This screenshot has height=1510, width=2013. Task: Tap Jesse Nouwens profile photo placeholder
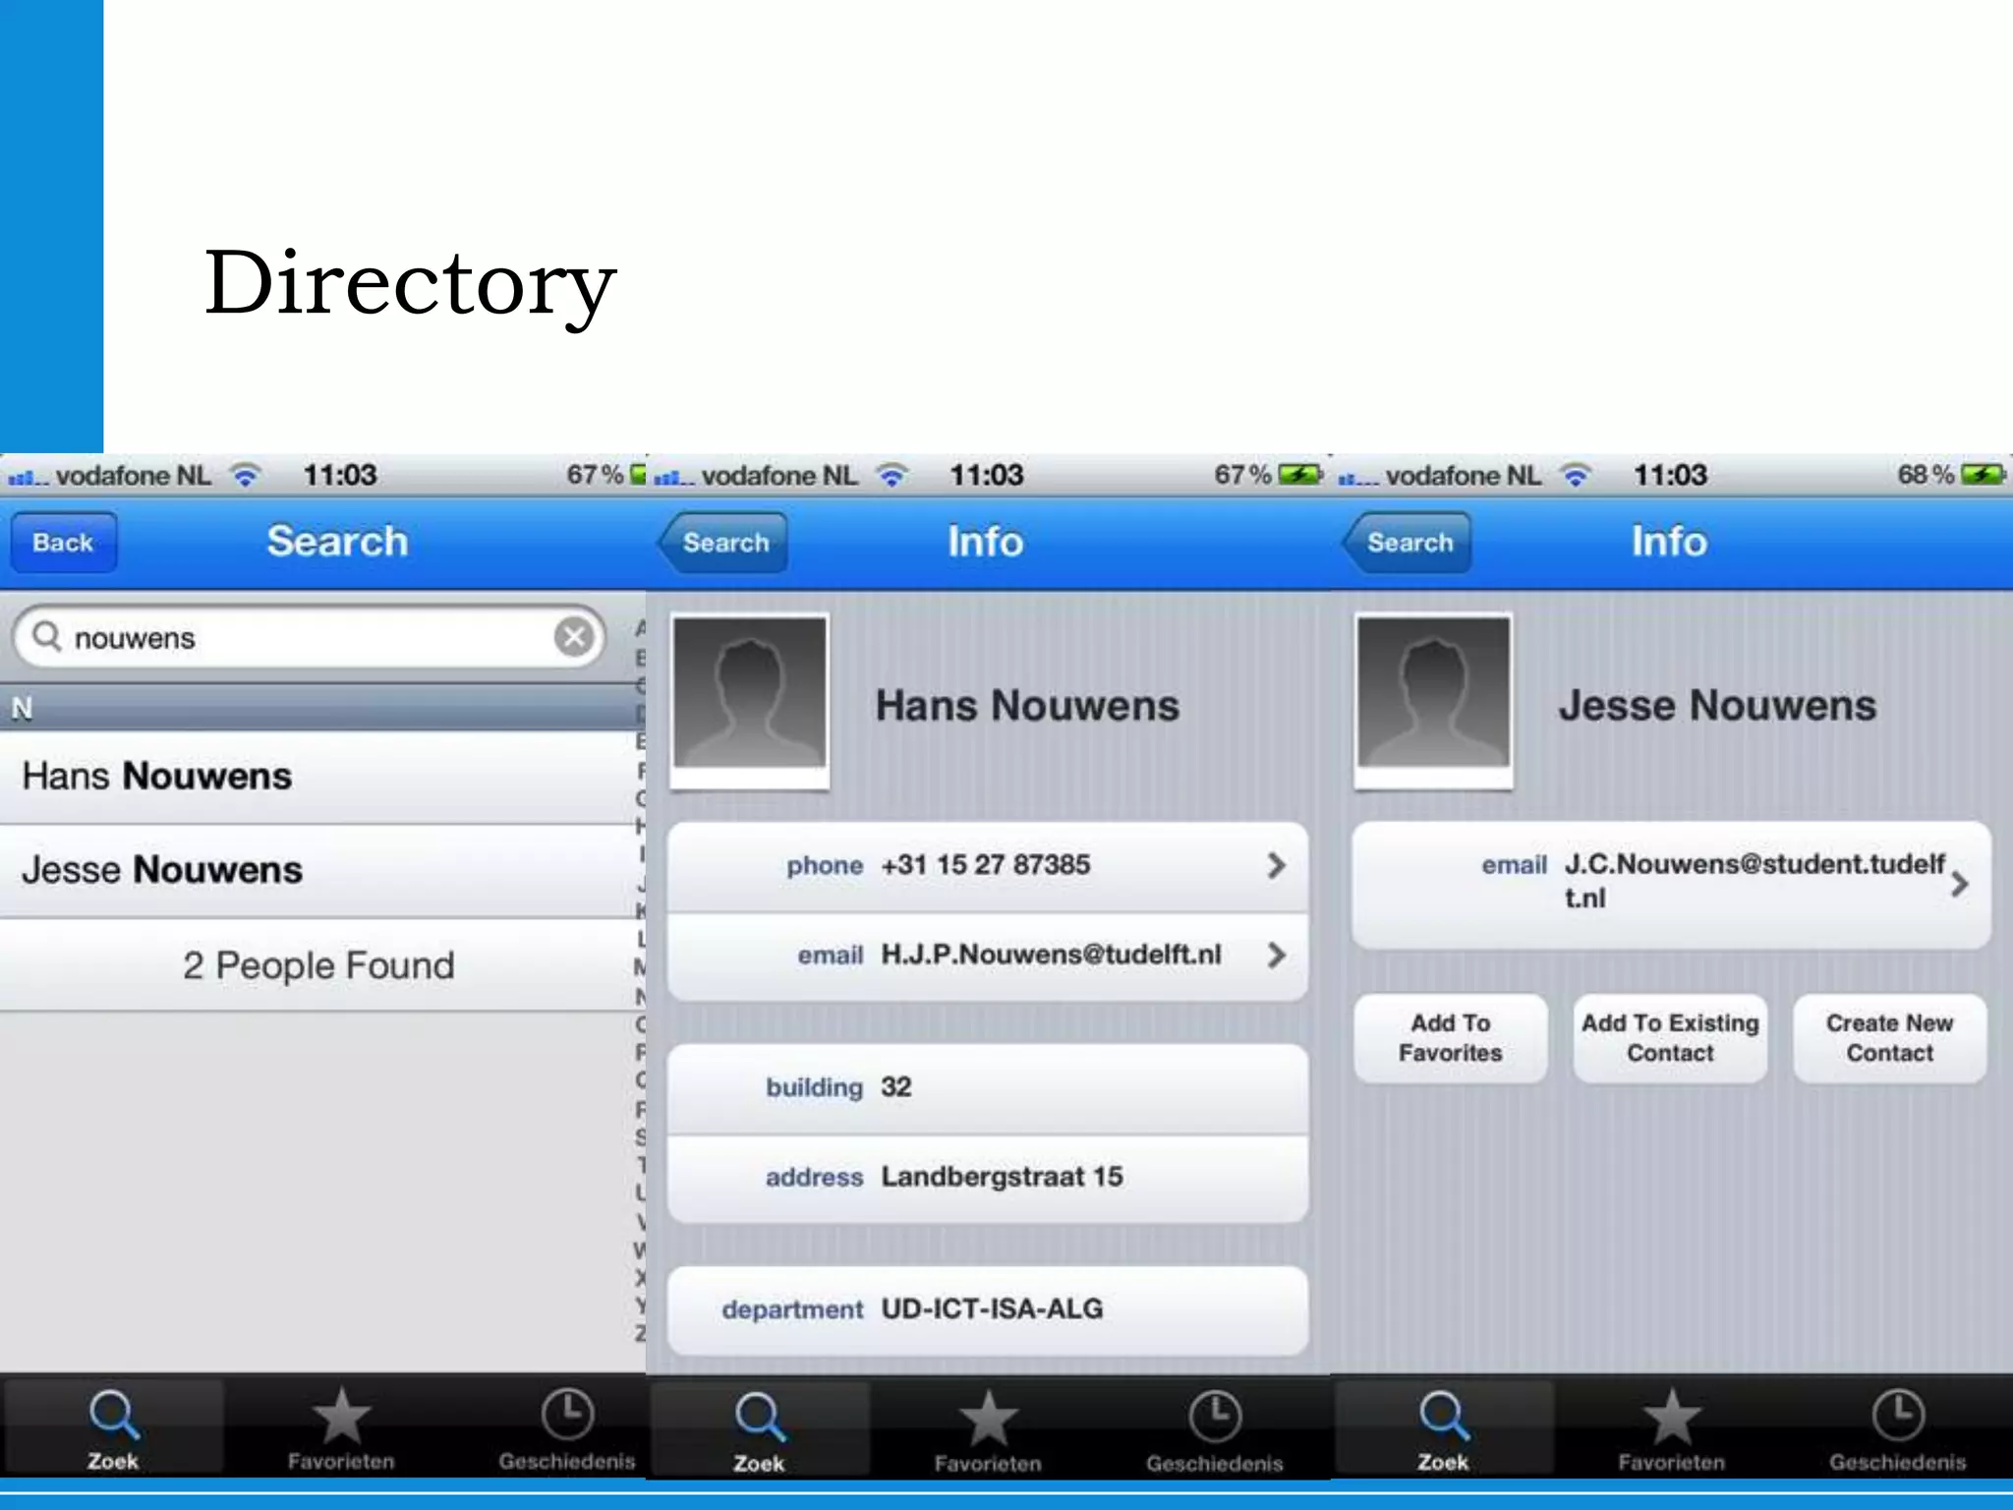[1433, 700]
